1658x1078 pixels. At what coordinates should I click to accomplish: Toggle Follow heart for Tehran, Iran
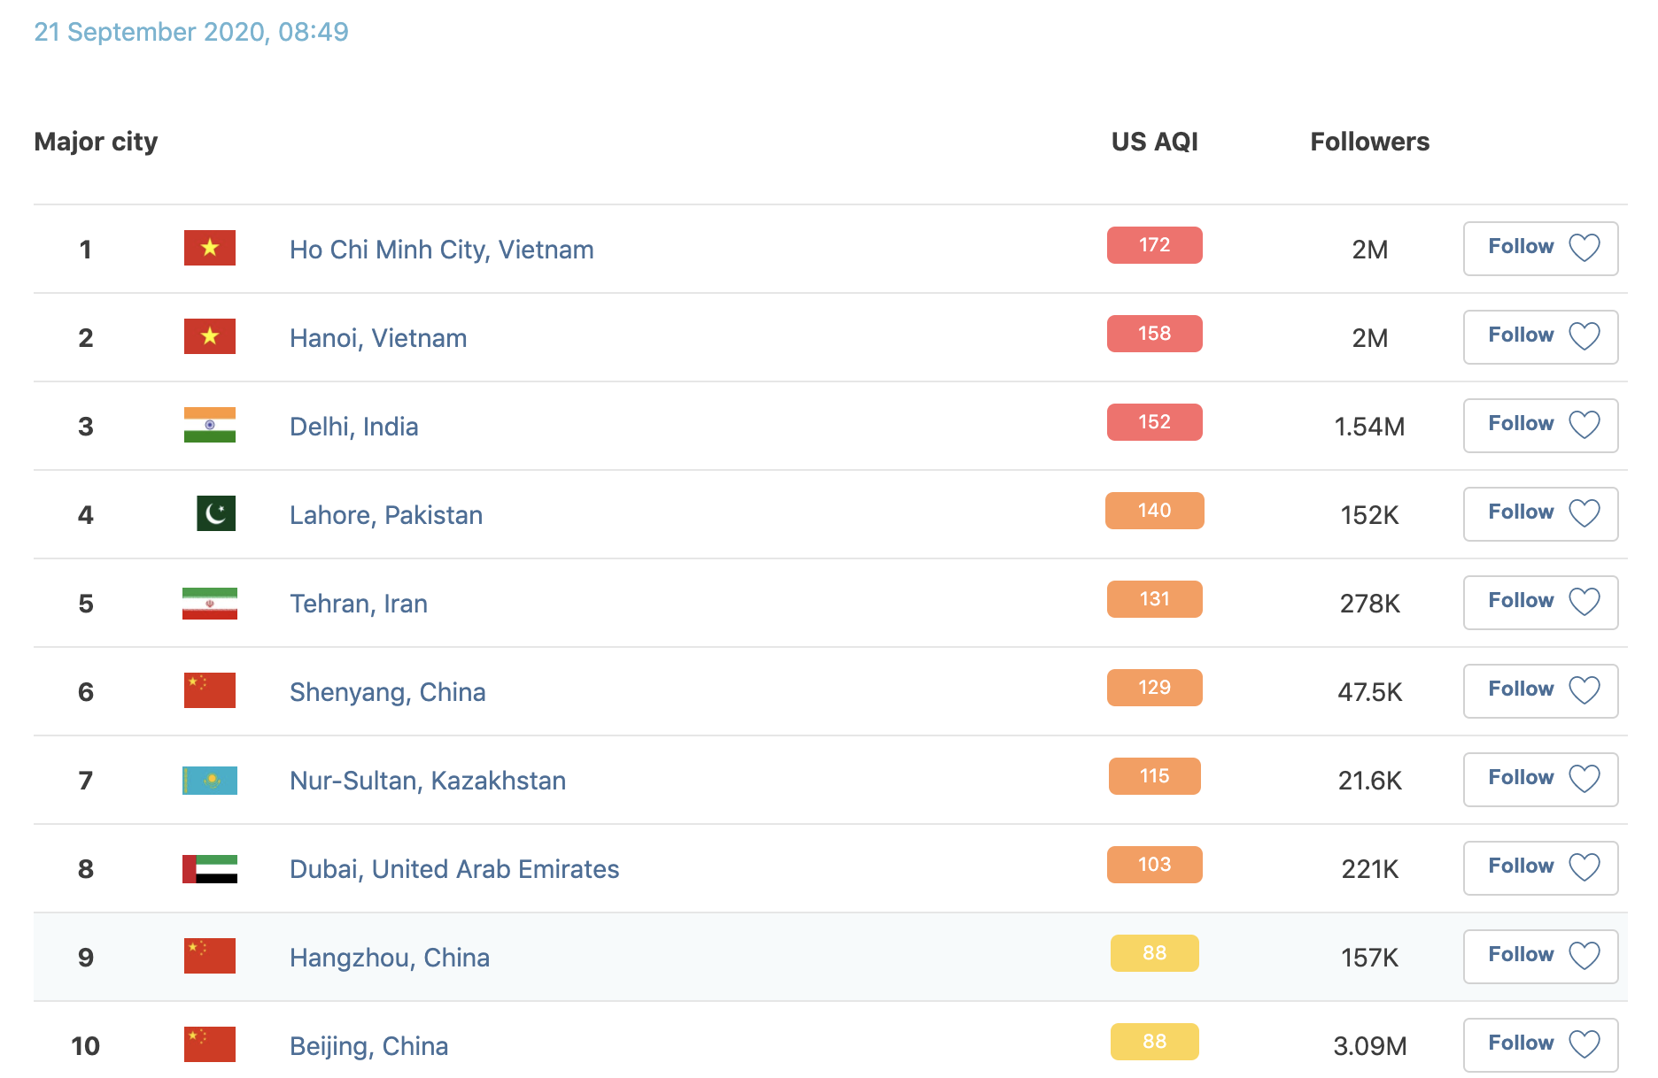(x=1584, y=602)
